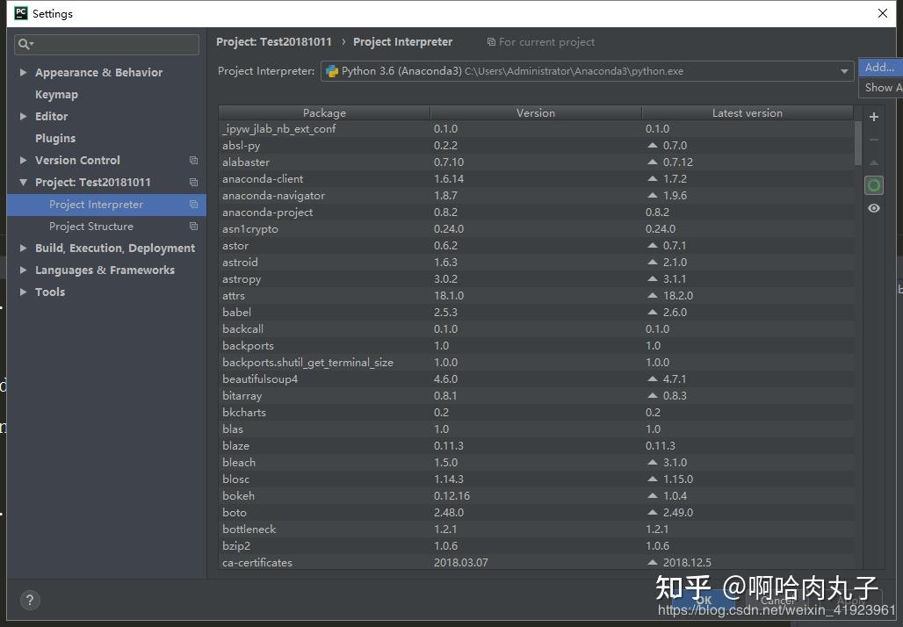Select Add... in interpreter popup menu
This screenshot has width=903, height=627.
click(x=880, y=68)
